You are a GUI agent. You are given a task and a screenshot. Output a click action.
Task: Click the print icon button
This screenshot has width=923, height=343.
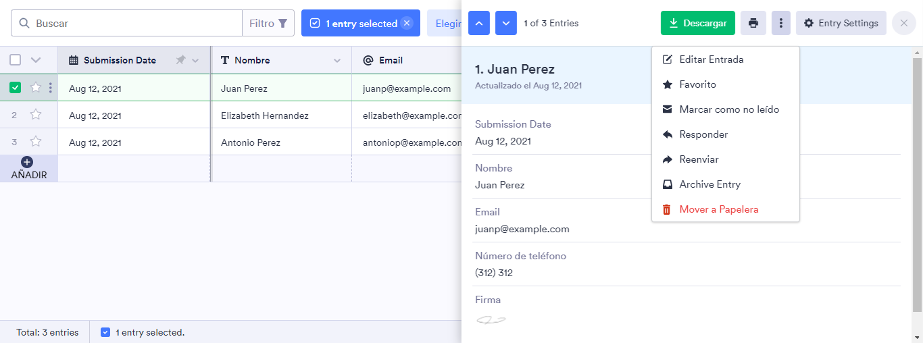[x=753, y=23]
